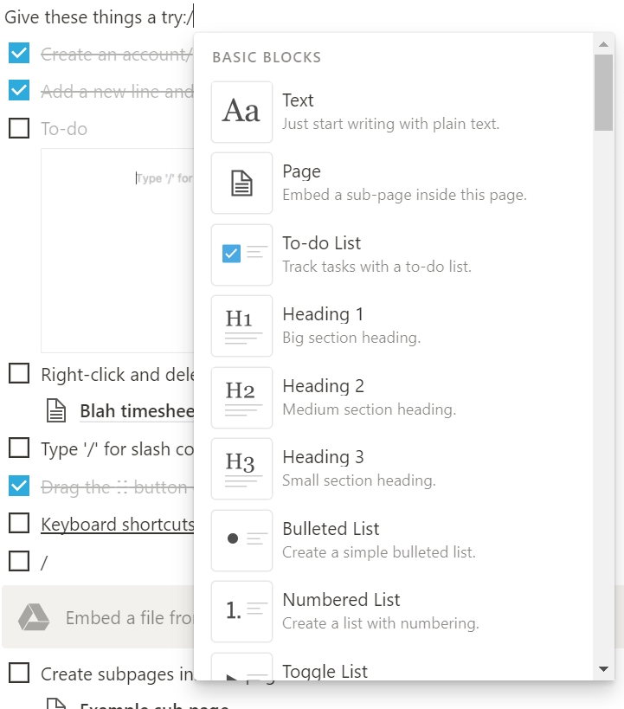
Task: Select the Heading 3 H3 icon
Action: 241,468
